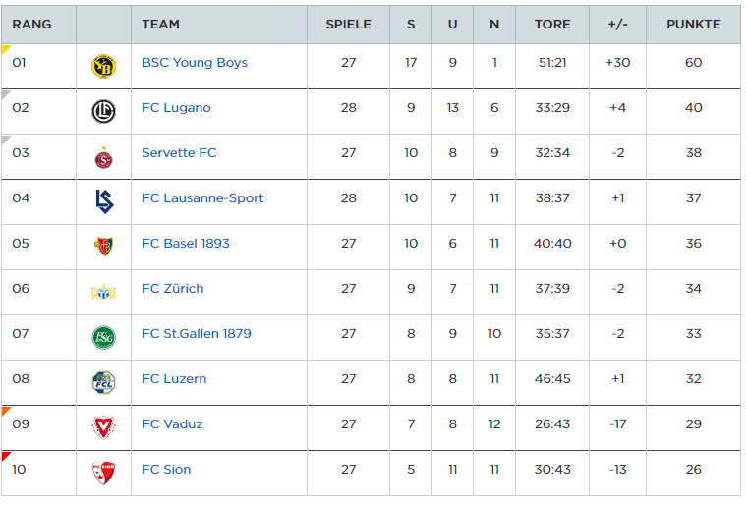Follow the FC Basel 1893 link
The height and width of the screenshot is (507, 746).
(x=186, y=243)
